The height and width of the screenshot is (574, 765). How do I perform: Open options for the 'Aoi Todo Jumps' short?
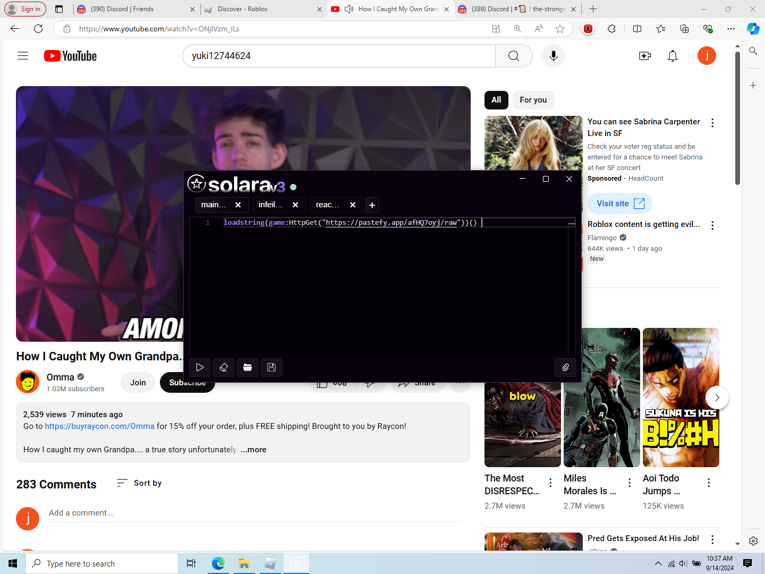(709, 483)
